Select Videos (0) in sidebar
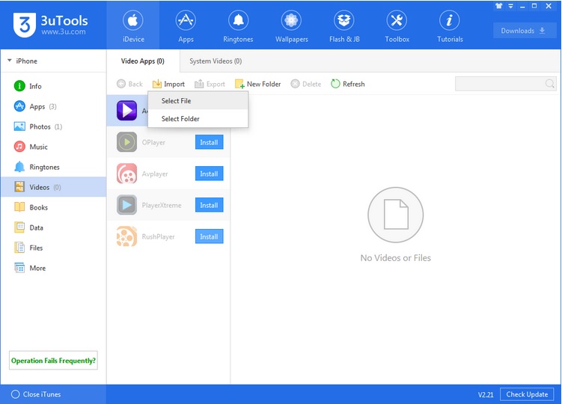This screenshot has height=404, width=562. (53, 187)
